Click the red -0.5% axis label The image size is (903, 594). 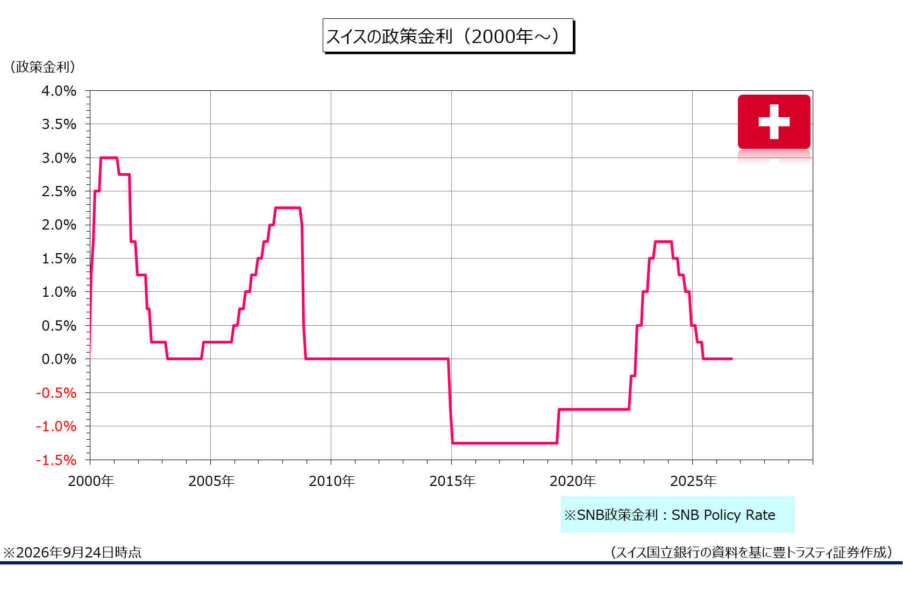click(56, 393)
